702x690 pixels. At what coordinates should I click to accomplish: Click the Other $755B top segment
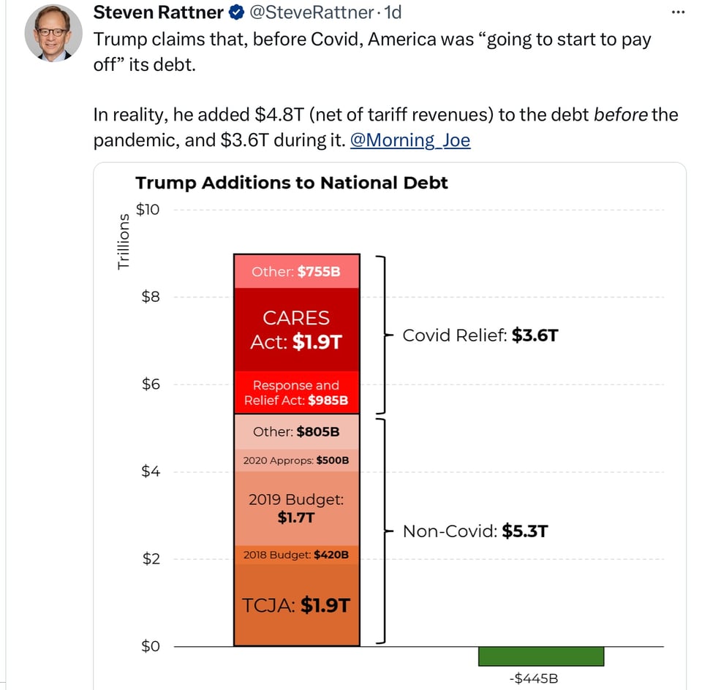[x=296, y=271]
